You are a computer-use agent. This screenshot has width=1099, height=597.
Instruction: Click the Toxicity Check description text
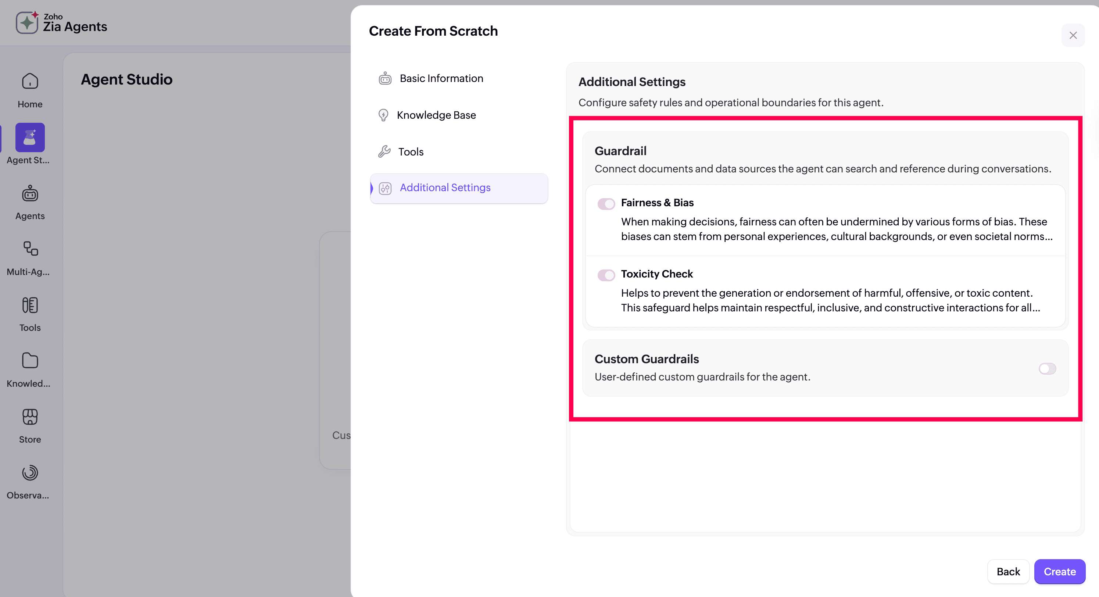[830, 300]
